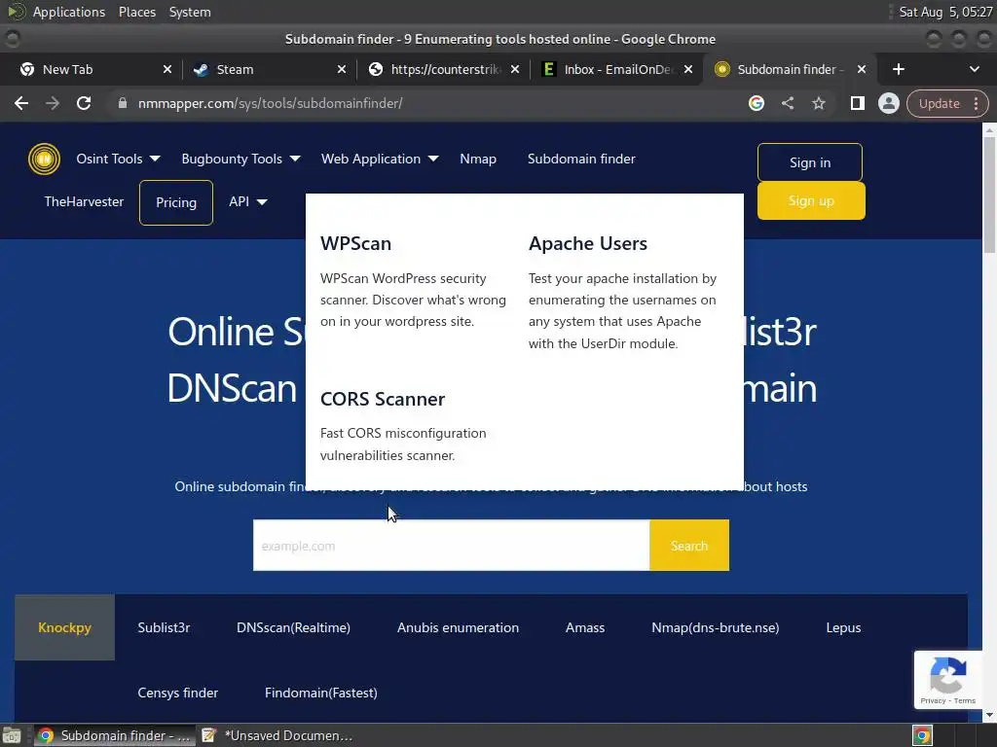This screenshot has height=747, width=997.
Task: Select the Sublist3r tool tab
Action: tap(164, 627)
